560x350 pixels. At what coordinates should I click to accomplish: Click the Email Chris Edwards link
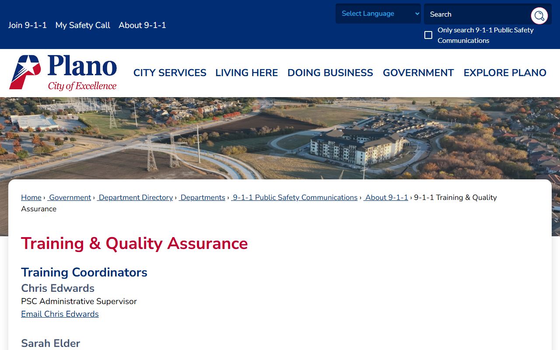pos(60,314)
